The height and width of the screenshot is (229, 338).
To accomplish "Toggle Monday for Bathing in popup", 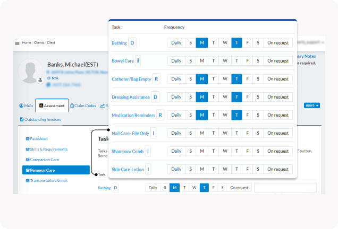I will point(202,43).
